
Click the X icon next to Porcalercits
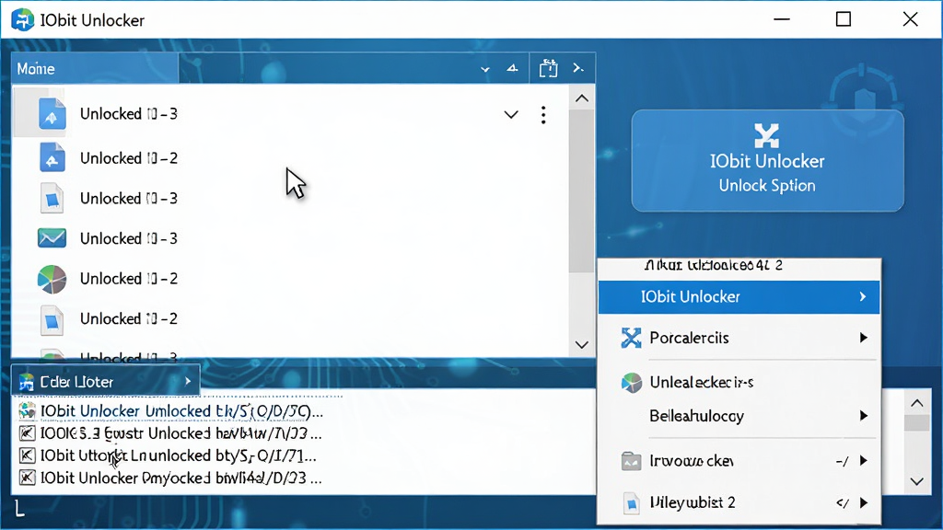[631, 338]
